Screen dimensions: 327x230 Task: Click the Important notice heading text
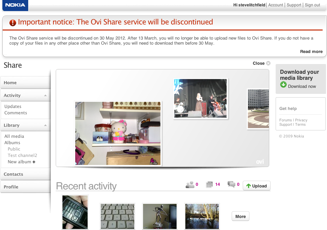[115, 22]
